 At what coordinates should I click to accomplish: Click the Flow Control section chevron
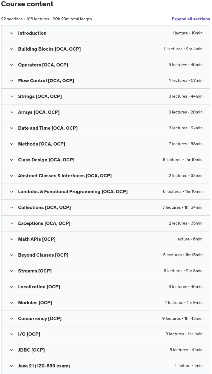[x=12, y=81]
